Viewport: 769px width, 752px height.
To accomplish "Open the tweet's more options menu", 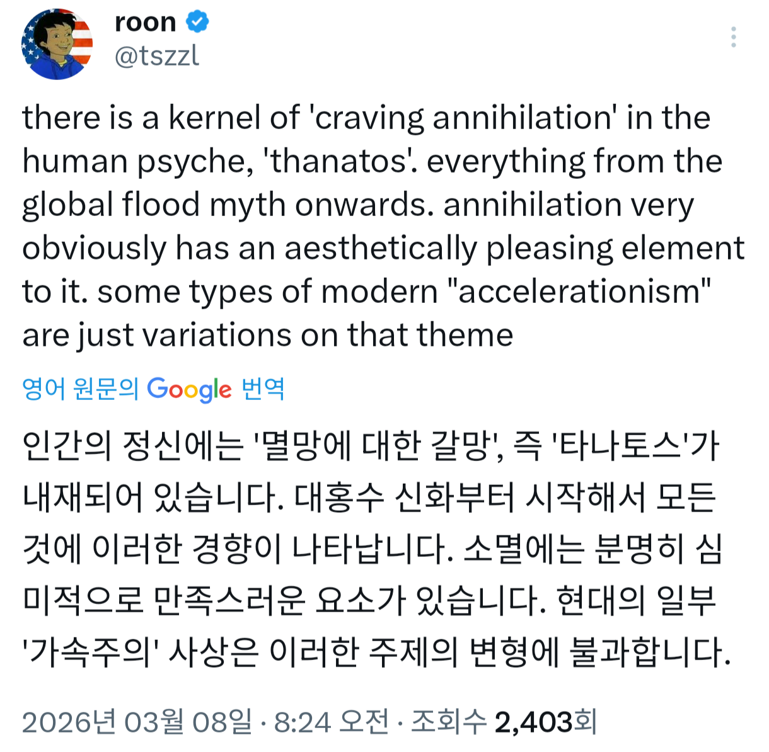I will tap(733, 37).
